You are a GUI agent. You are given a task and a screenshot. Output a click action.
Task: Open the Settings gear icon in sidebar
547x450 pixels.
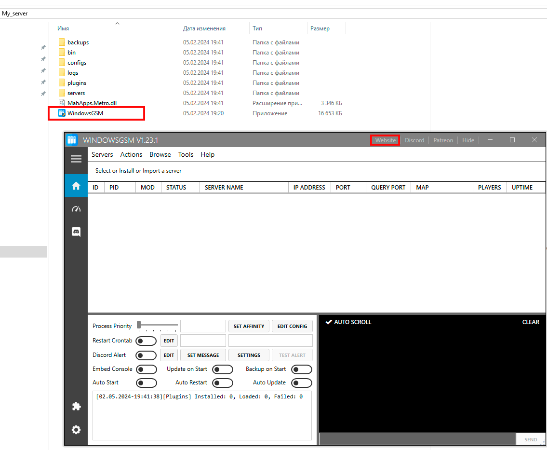point(76,430)
